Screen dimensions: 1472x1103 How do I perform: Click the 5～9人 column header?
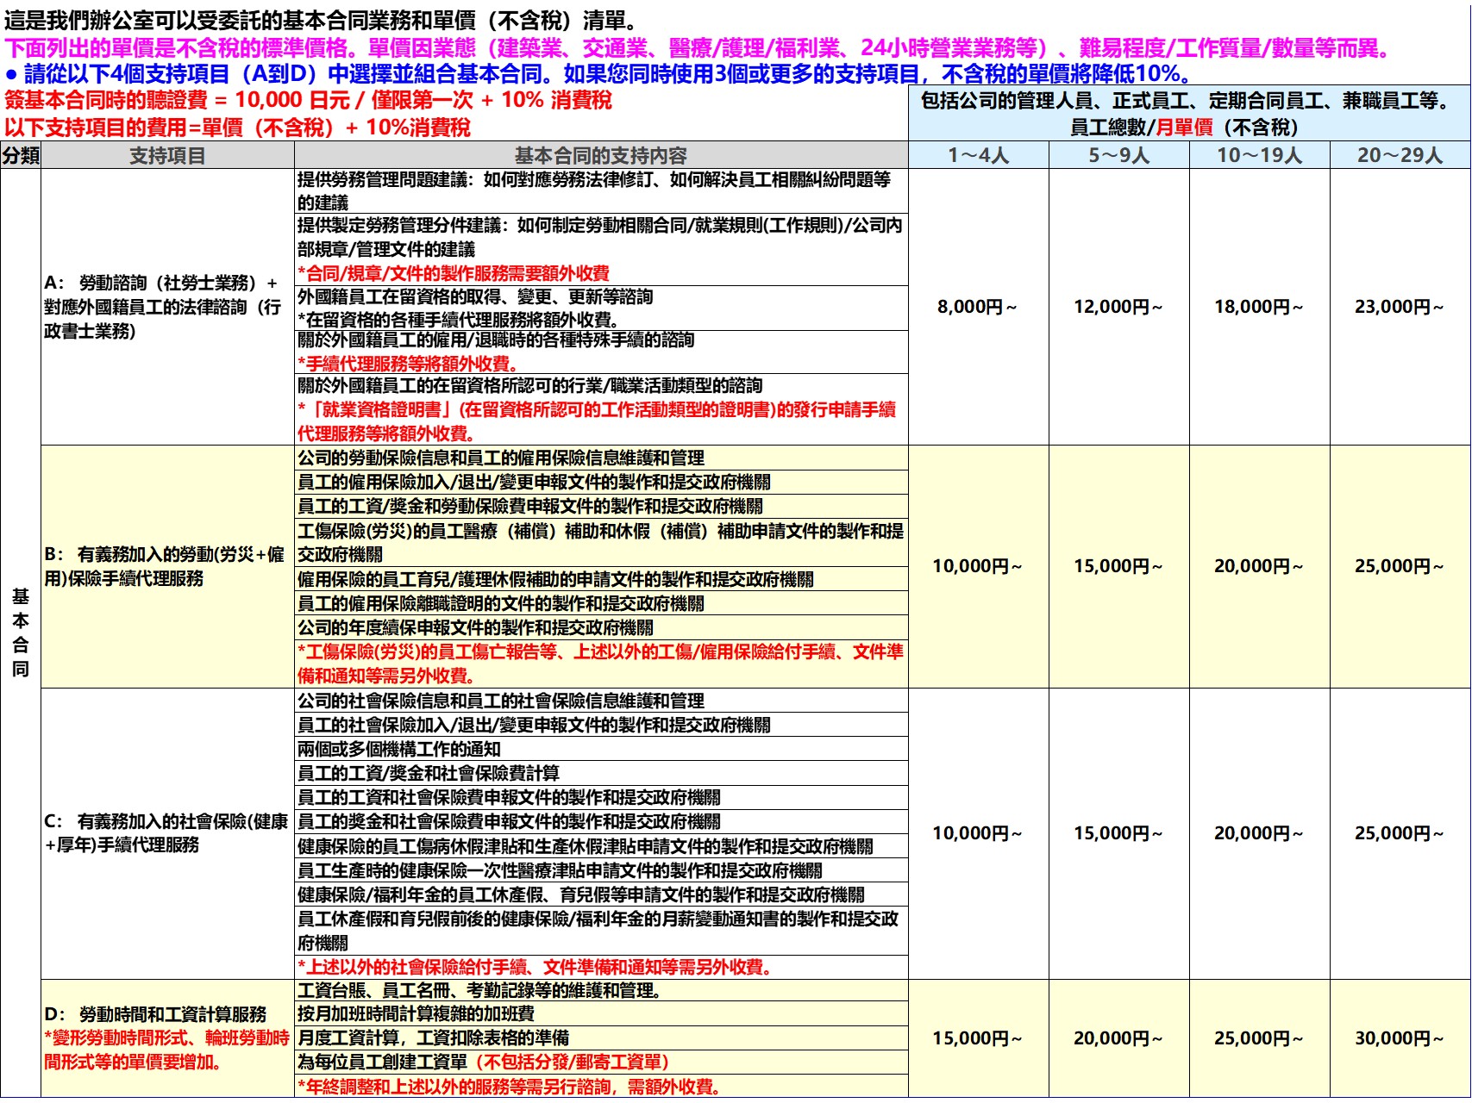[1118, 156]
